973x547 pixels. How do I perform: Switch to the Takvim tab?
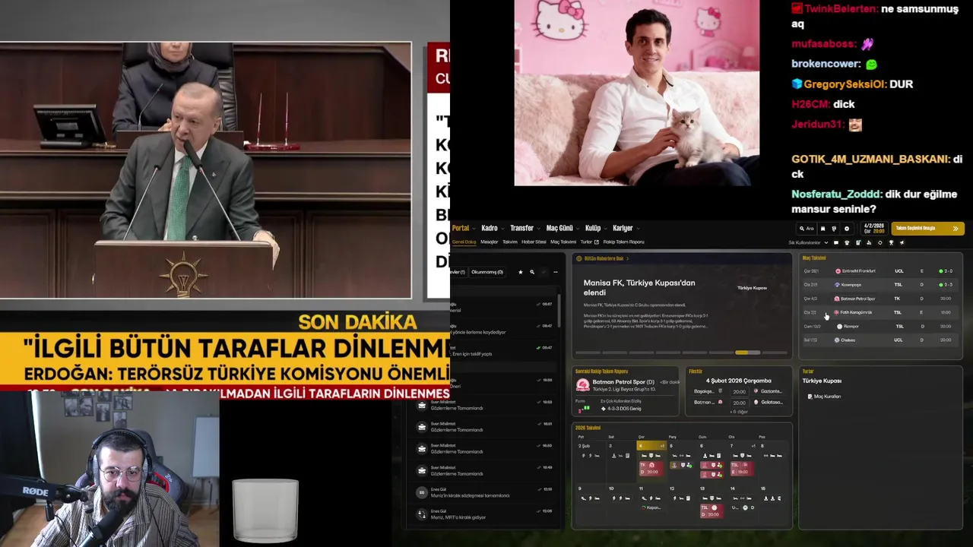click(x=510, y=242)
